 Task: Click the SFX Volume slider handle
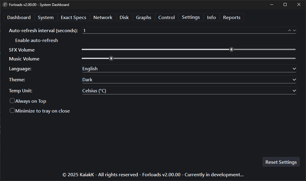[231, 49]
